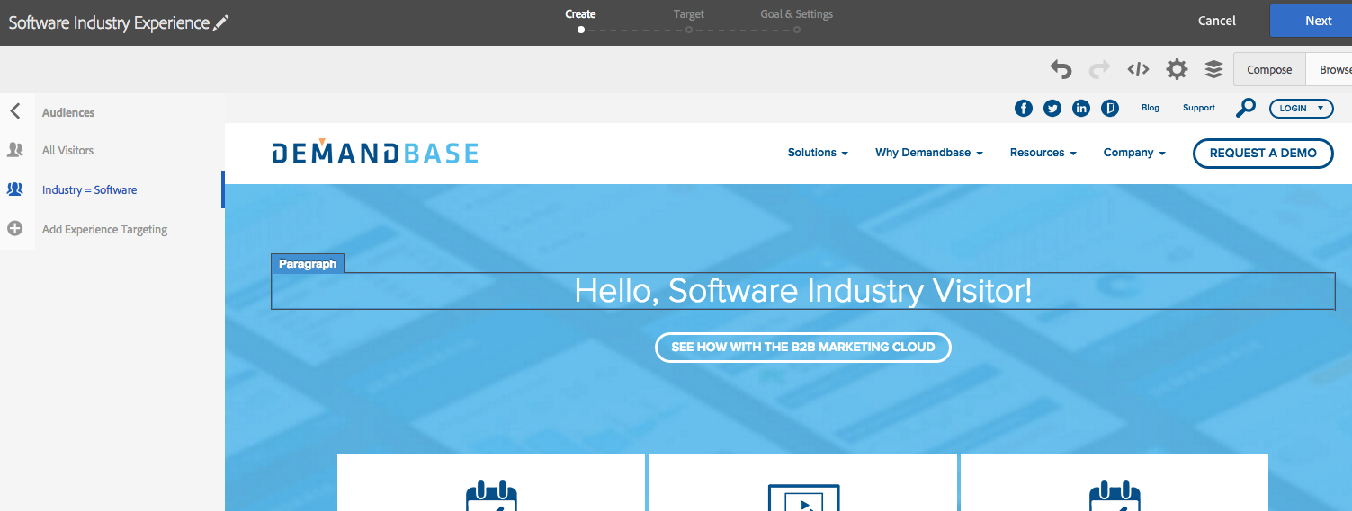Click the Demandbase logo
The height and width of the screenshot is (511, 1352).
pyautogui.click(x=375, y=153)
